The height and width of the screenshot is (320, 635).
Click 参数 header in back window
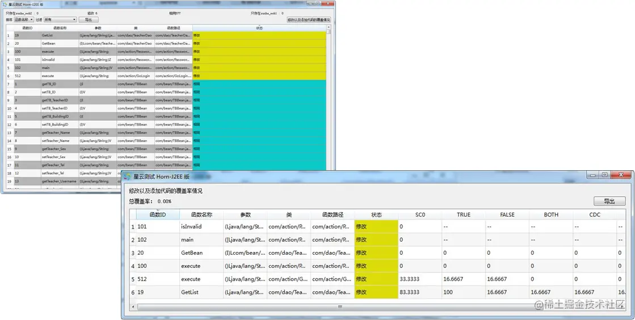[x=98, y=28]
